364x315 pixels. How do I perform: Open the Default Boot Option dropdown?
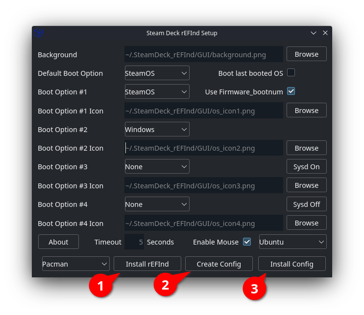click(x=157, y=73)
